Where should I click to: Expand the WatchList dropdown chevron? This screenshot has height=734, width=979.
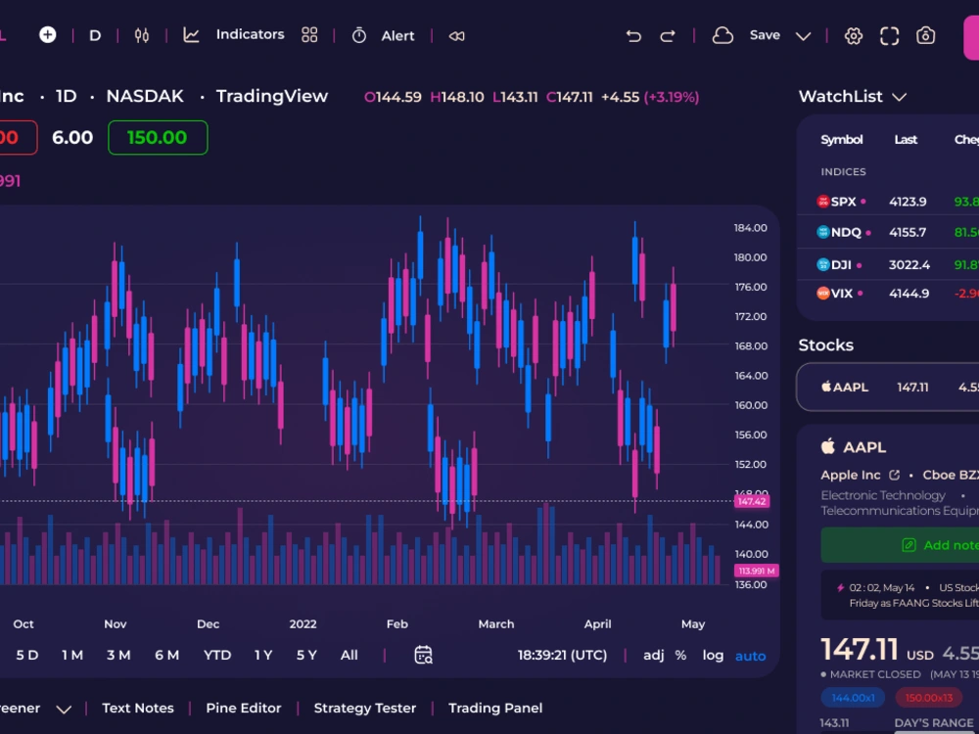(899, 97)
